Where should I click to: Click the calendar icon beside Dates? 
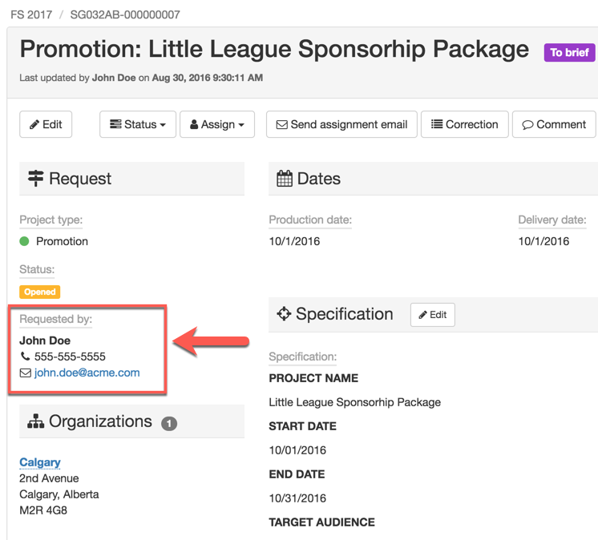click(x=285, y=179)
